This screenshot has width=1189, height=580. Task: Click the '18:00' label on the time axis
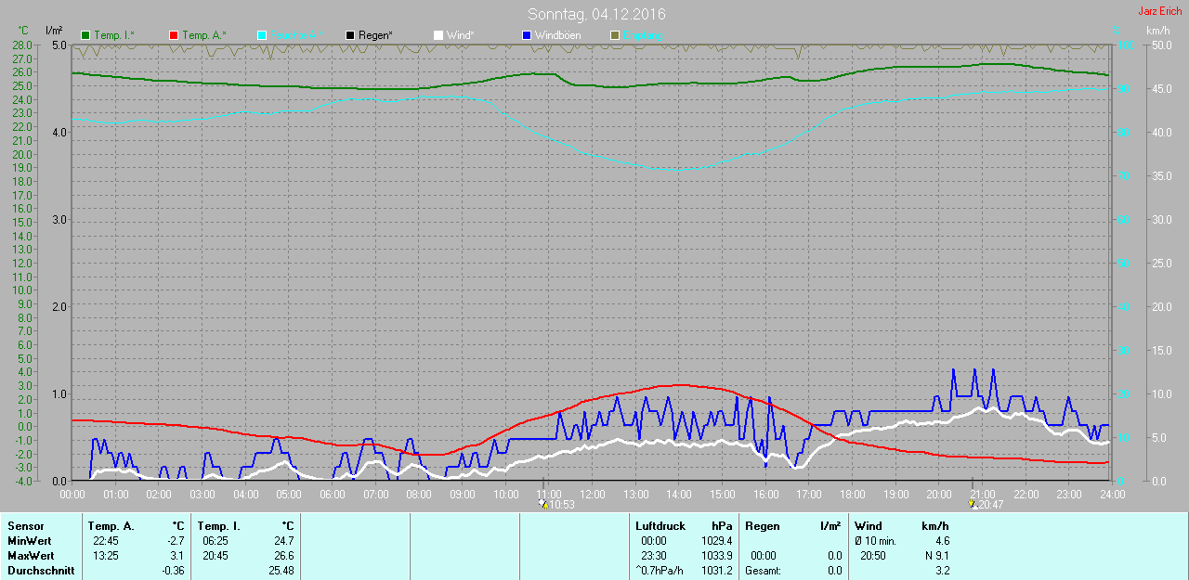pos(852,494)
